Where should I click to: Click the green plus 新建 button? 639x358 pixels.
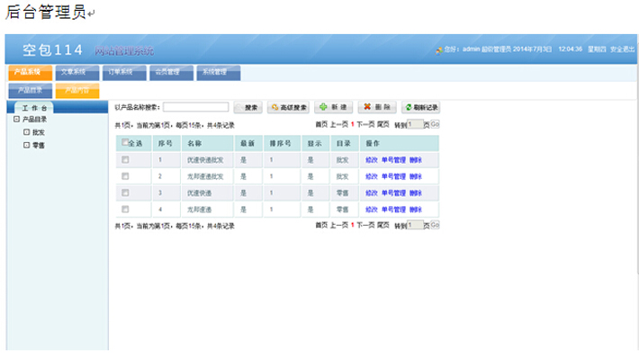(333, 107)
